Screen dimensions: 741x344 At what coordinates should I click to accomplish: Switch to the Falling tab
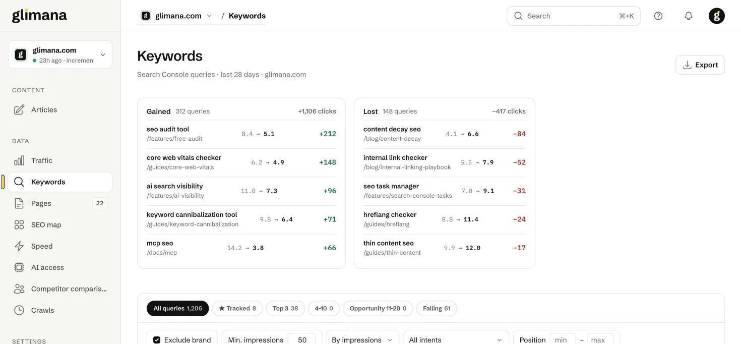click(437, 308)
